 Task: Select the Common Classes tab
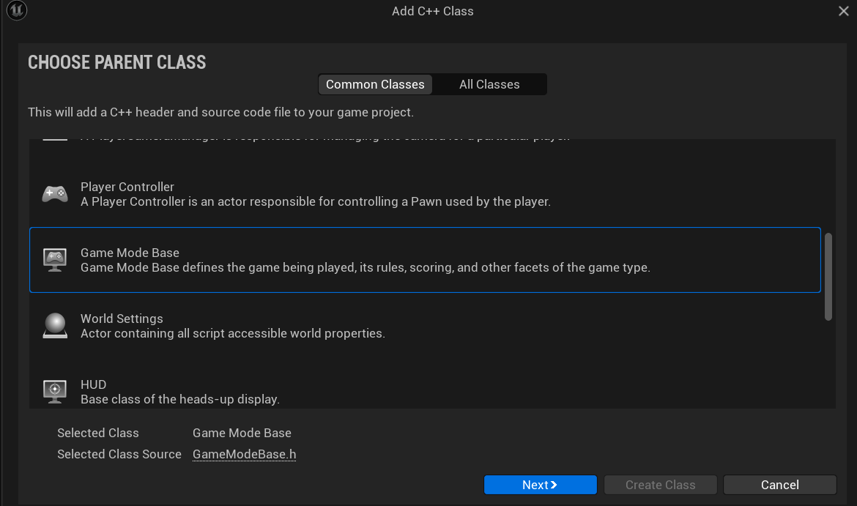coord(375,84)
